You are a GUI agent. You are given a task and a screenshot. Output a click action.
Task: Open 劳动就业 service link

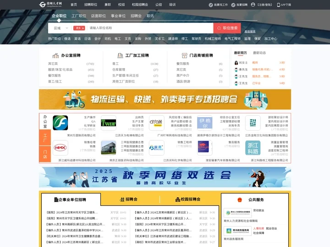(258, 210)
